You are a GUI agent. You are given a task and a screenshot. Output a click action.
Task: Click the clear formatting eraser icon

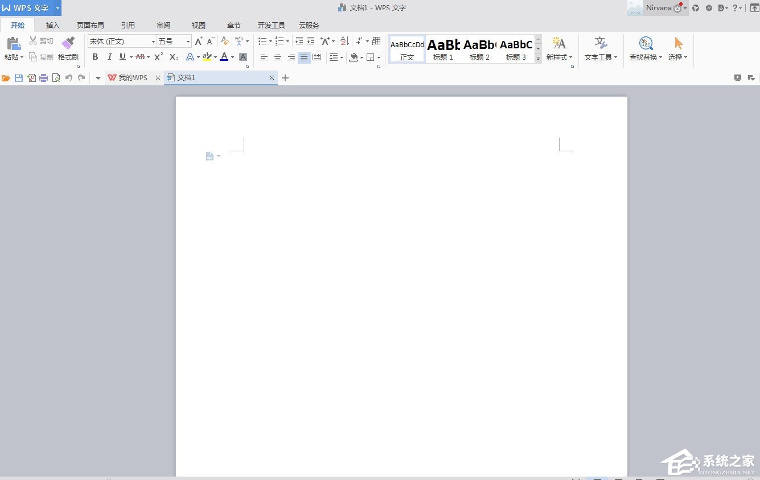click(x=225, y=41)
